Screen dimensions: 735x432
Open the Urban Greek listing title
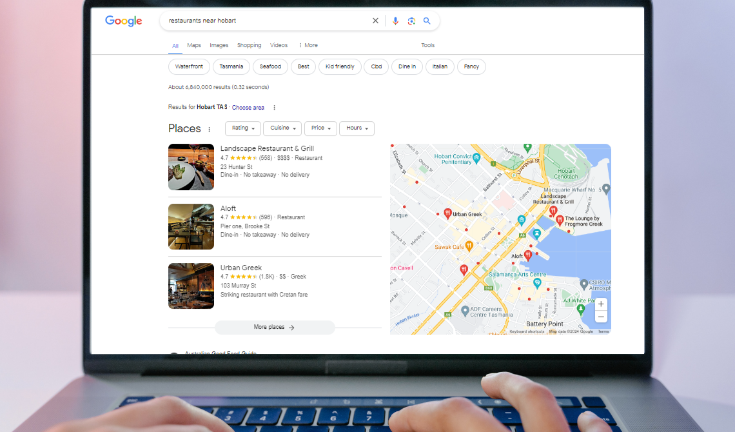pos(241,268)
